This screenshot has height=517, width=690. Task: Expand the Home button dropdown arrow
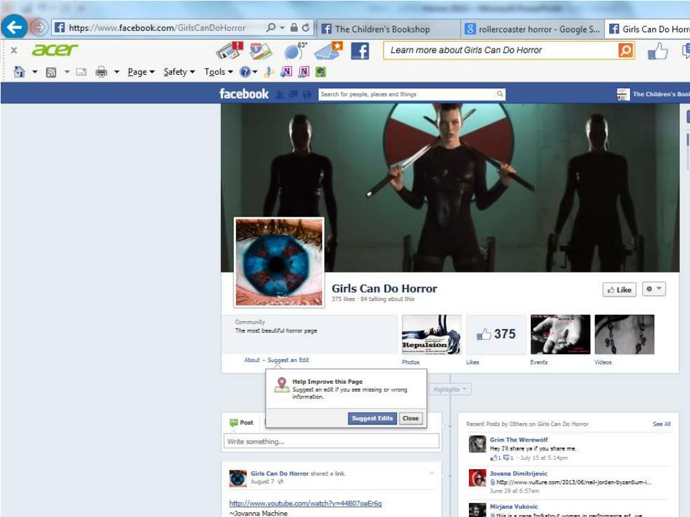pyautogui.click(x=35, y=71)
